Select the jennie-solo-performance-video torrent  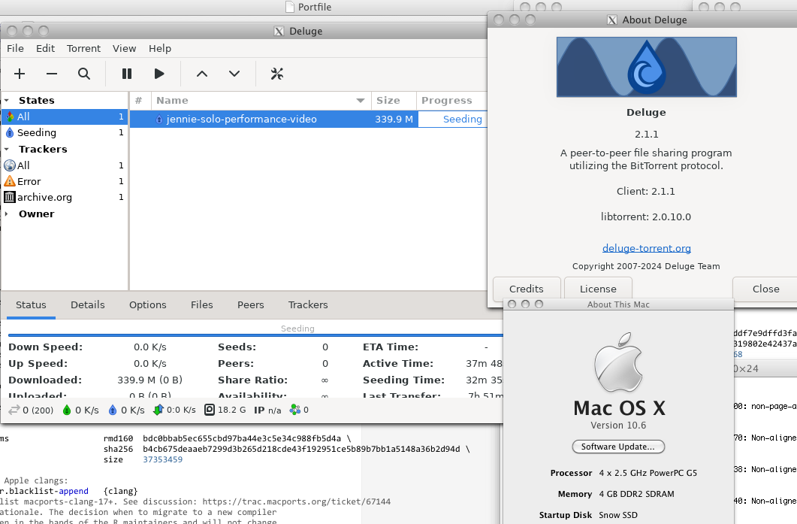(x=308, y=119)
